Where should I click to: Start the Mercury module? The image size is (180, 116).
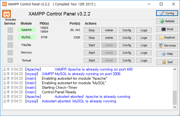tap(92, 53)
